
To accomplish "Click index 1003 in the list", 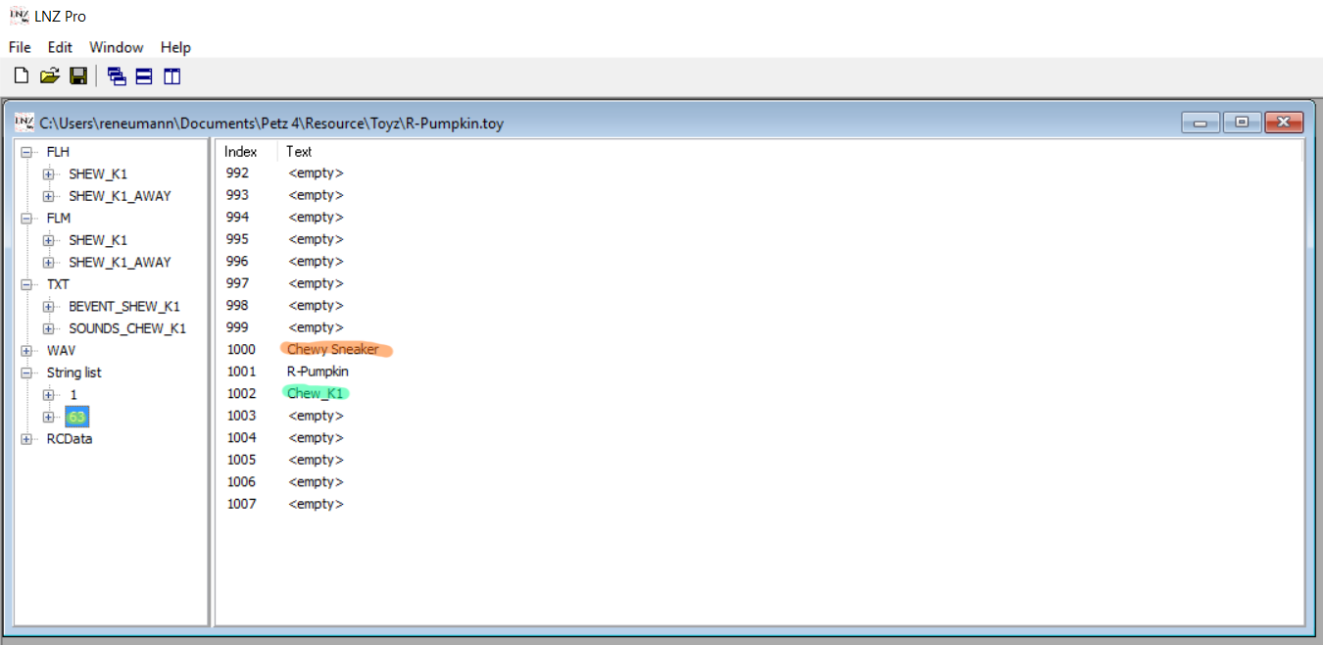I will point(240,416).
